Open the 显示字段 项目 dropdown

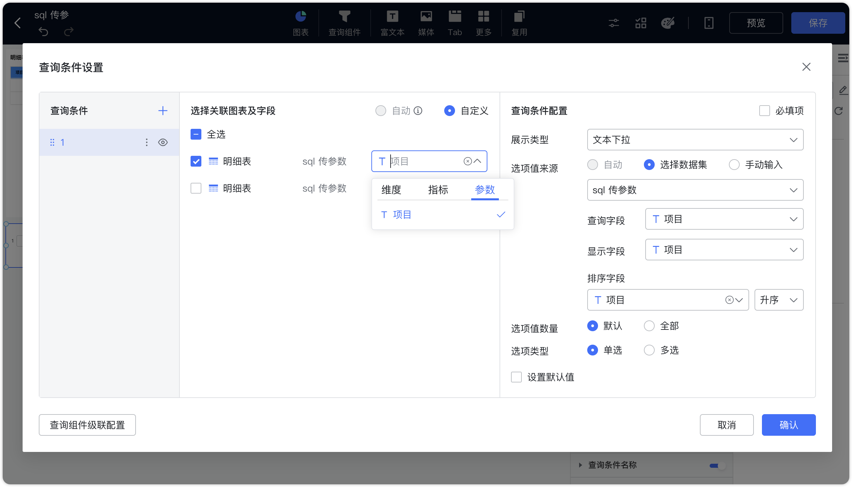(724, 250)
